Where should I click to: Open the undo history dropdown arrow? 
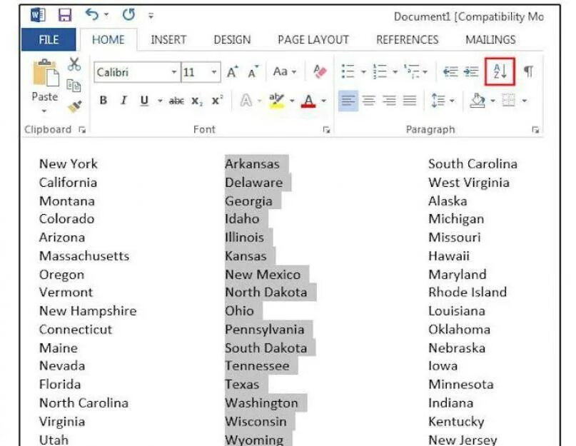pyautogui.click(x=106, y=15)
